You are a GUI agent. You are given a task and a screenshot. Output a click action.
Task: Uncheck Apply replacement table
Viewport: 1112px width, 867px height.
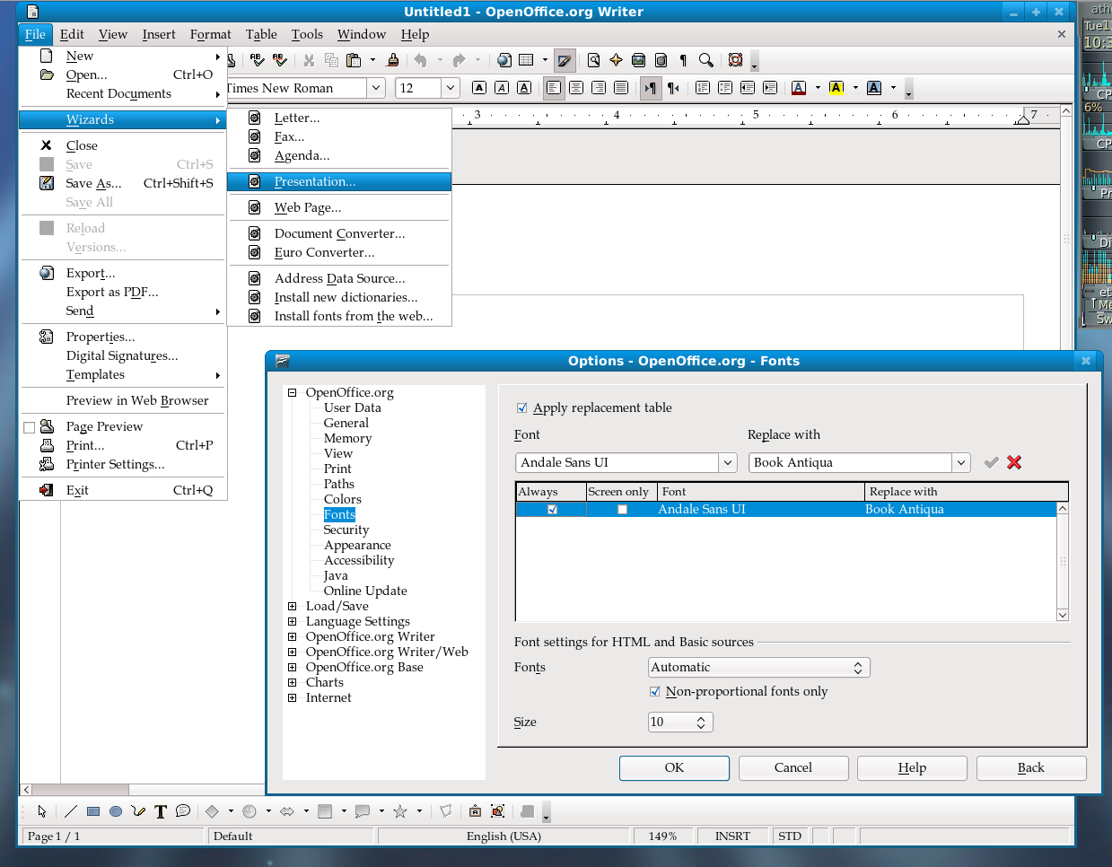(522, 408)
